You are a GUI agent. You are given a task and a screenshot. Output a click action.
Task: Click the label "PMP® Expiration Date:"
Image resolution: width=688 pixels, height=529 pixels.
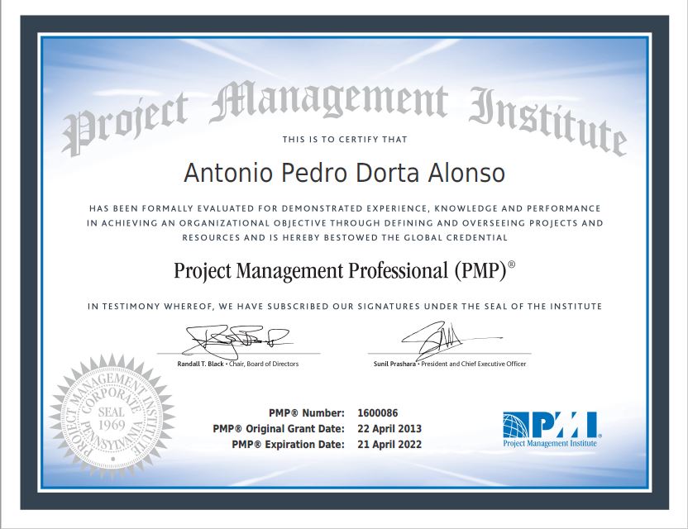pos(289,445)
